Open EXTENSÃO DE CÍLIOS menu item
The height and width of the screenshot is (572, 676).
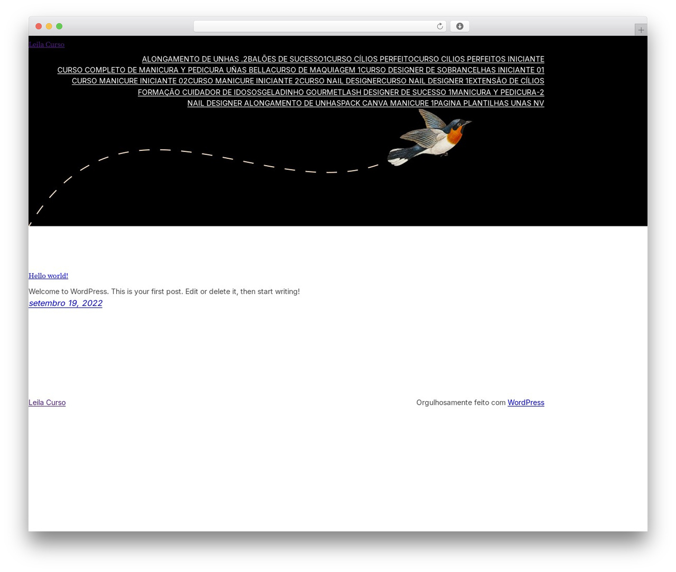506,81
